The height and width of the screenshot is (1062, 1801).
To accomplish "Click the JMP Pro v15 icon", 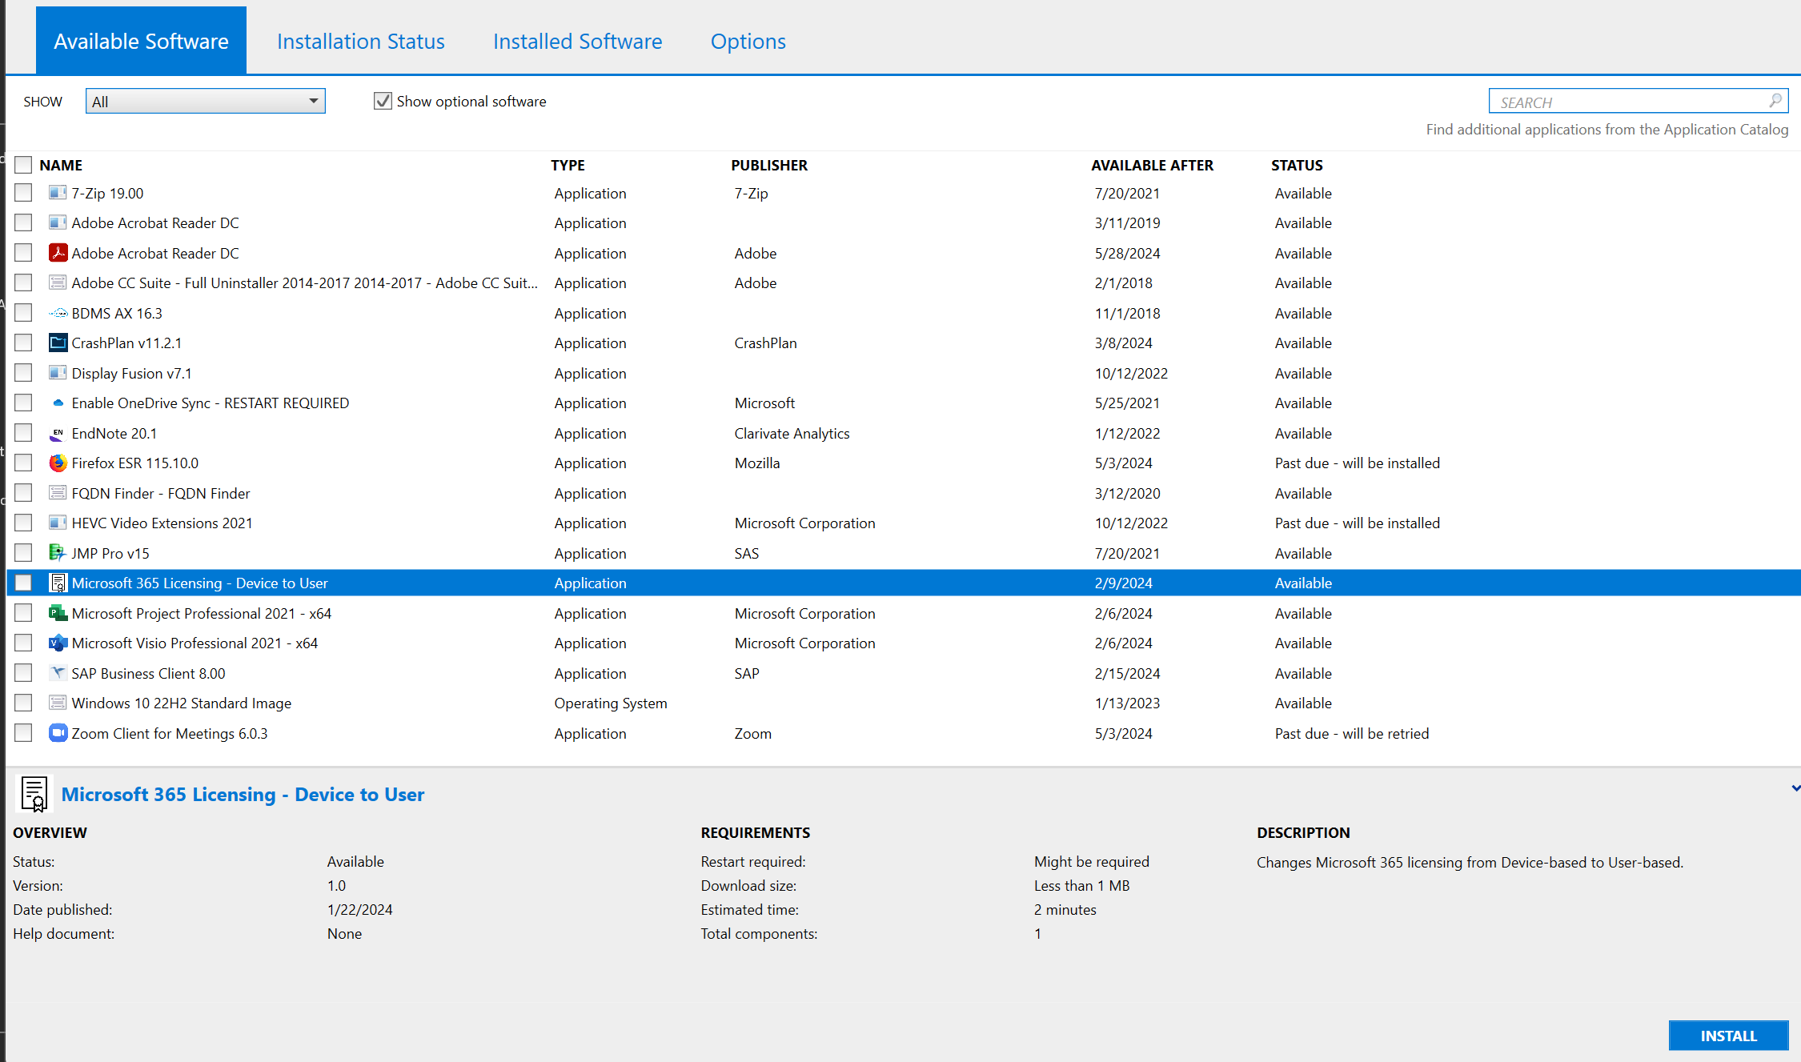I will tap(58, 553).
